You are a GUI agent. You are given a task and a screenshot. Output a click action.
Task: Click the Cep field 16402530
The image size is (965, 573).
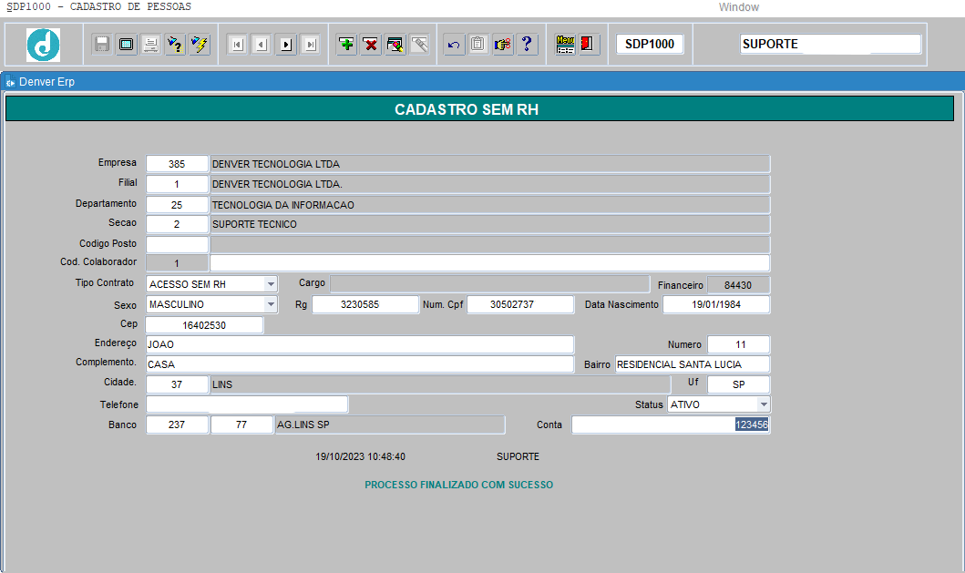(x=204, y=325)
